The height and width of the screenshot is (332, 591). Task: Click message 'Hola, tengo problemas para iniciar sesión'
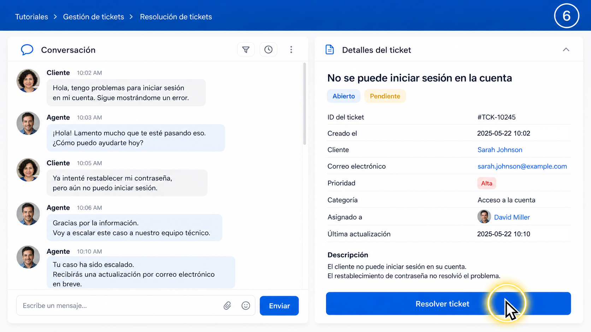coord(126,93)
